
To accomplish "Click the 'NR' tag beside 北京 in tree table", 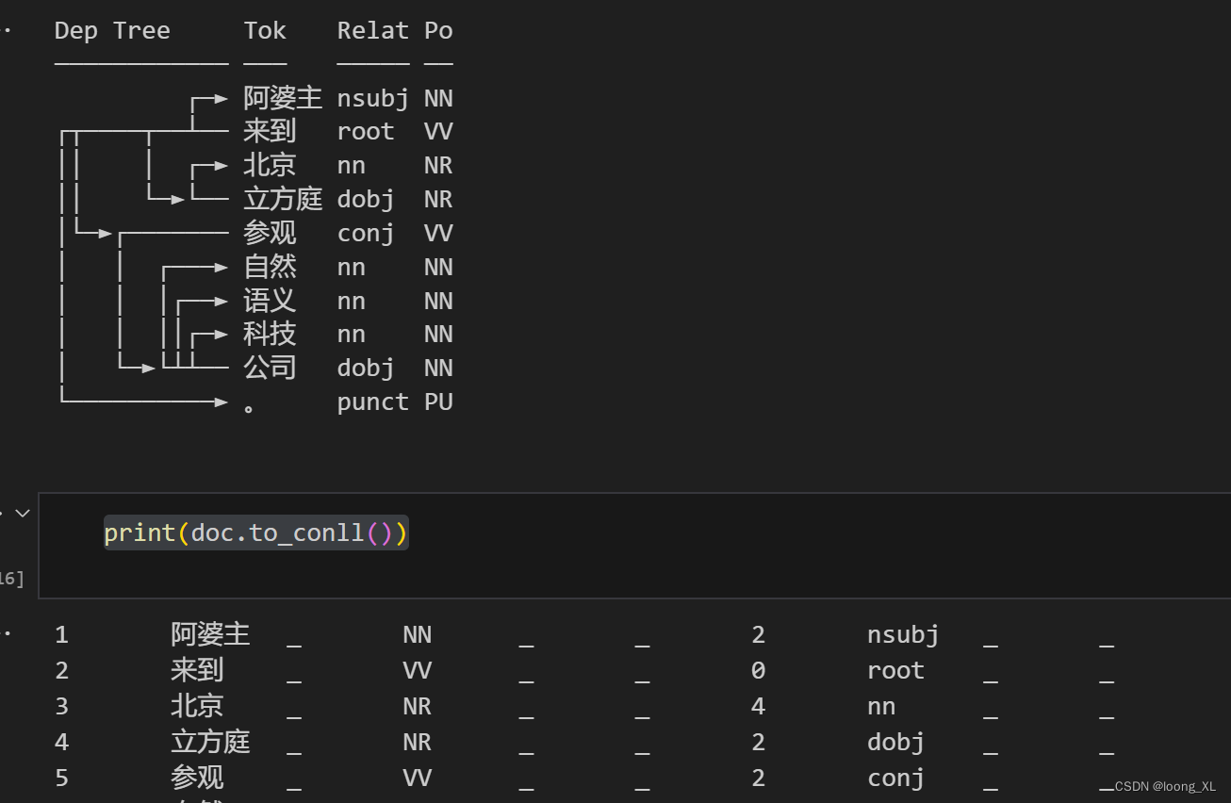I will (438, 165).
